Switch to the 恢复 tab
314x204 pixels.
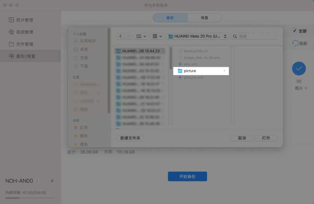[205, 18]
